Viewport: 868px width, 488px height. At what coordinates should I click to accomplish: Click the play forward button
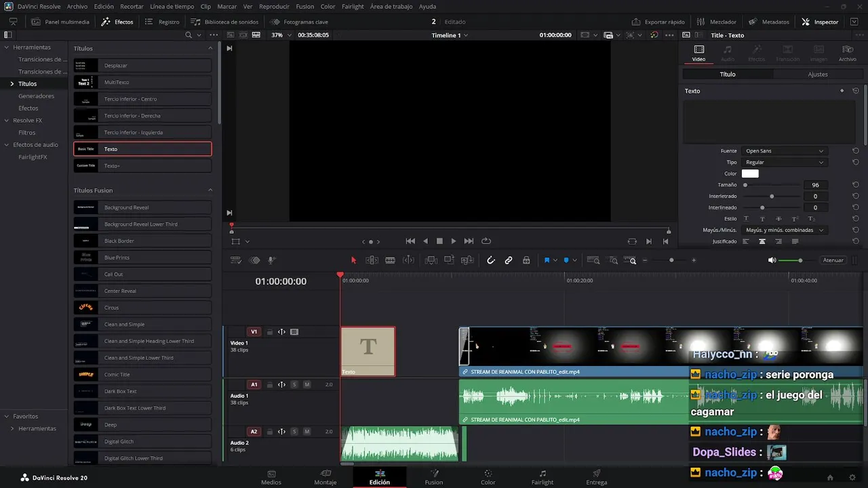(x=454, y=241)
